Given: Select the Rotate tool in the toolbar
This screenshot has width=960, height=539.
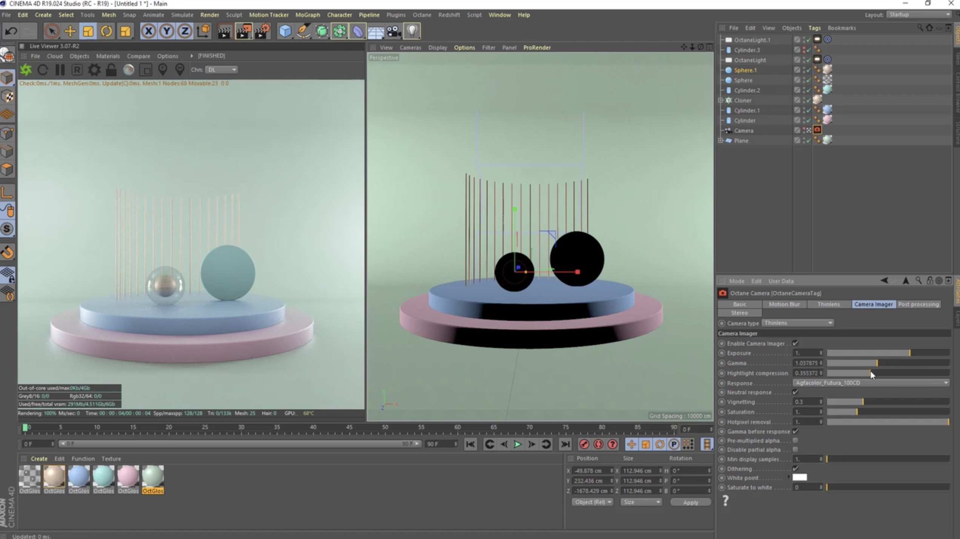Looking at the screenshot, I should [106, 31].
